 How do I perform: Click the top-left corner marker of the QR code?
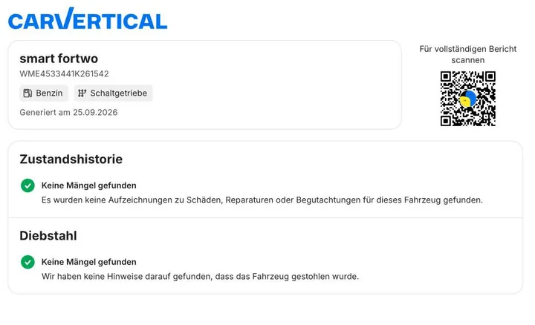coord(446,76)
